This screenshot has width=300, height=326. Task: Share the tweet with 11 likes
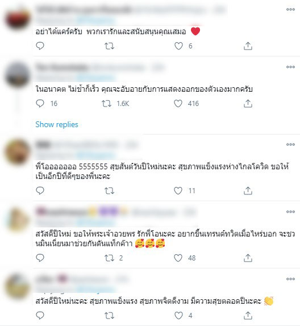pyautogui.click(x=248, y=191)
